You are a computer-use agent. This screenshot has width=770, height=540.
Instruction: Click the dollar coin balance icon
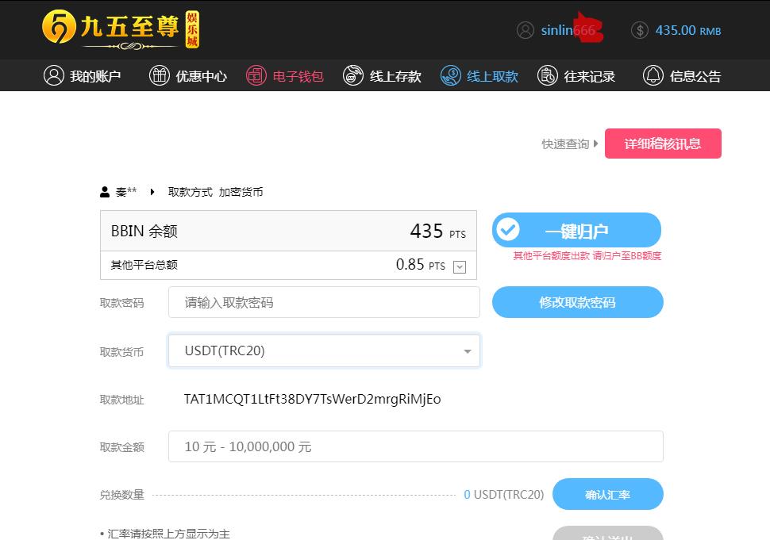pos(639,30)
